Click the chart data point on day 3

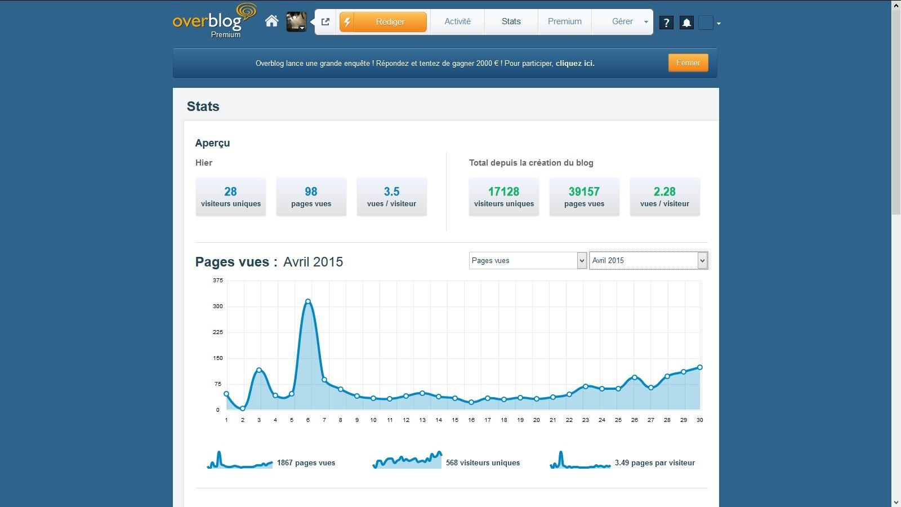pos(259,370)
